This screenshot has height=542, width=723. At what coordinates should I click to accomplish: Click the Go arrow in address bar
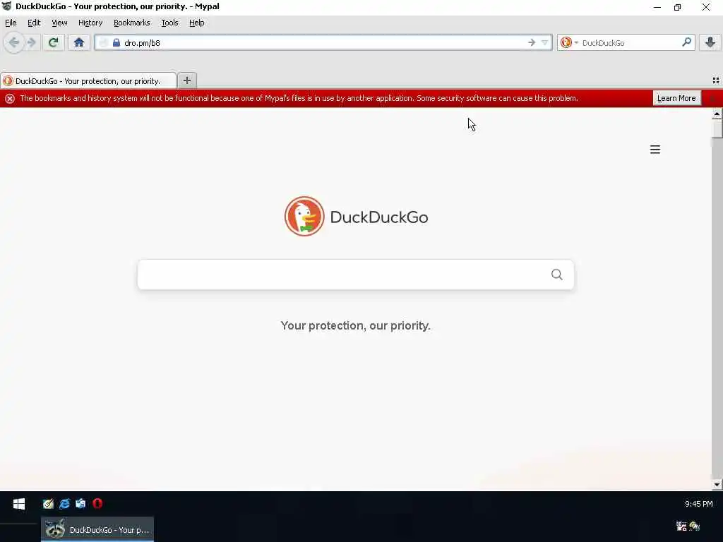(532, 42)
